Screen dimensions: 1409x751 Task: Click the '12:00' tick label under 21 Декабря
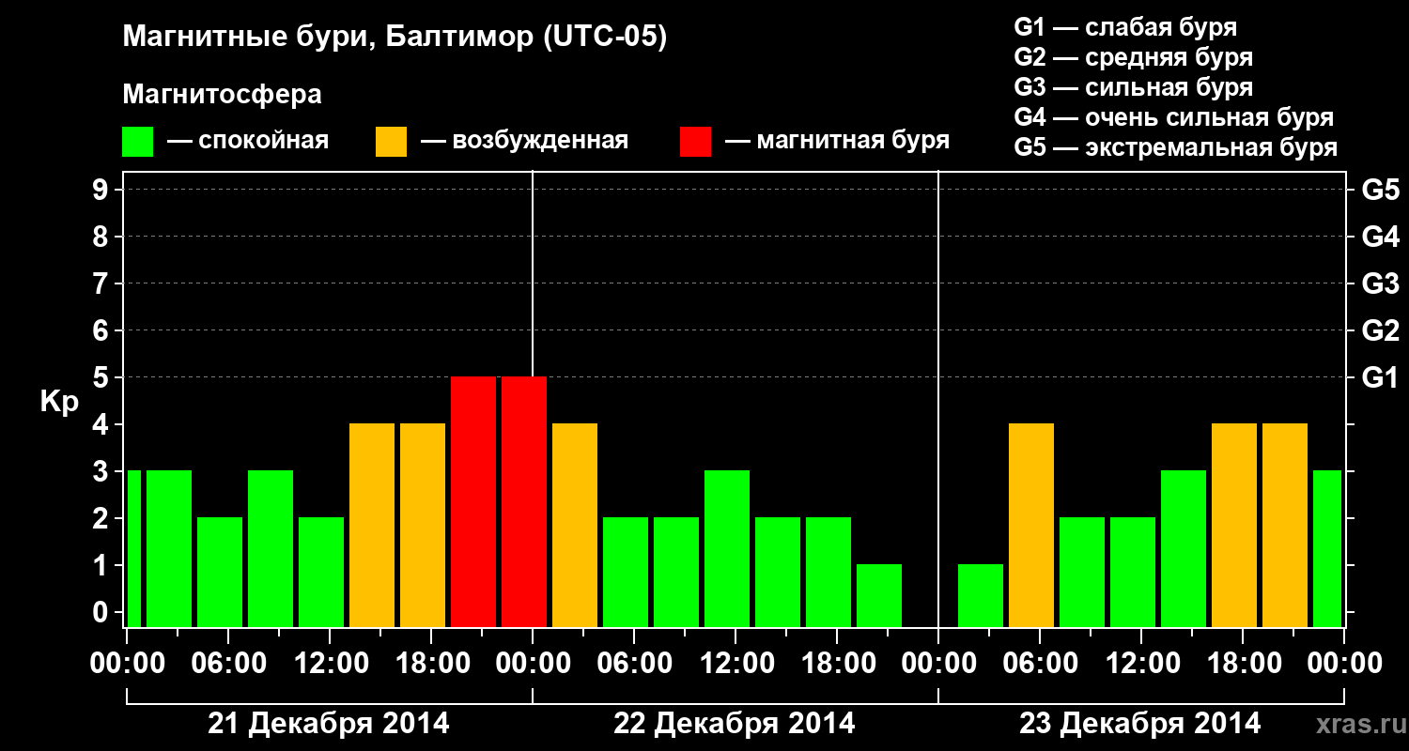(x=330, y=664)
